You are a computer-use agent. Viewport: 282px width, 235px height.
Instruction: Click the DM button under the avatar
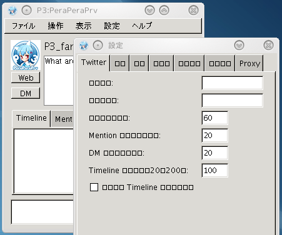point(26,93)
